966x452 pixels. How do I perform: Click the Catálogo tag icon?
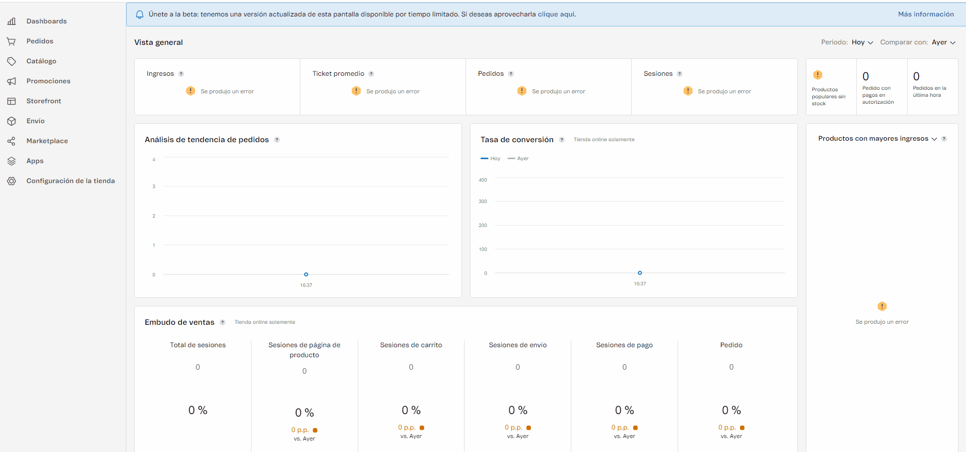pos(11,61)
